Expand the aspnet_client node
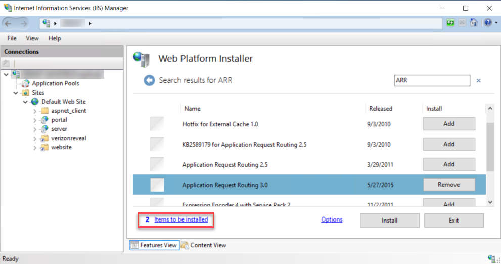 pos(35,111)
